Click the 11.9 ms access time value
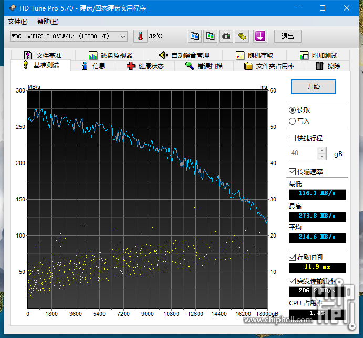Image resolution: width=363 pixels, height=338 pixels. tap(317, 268)
